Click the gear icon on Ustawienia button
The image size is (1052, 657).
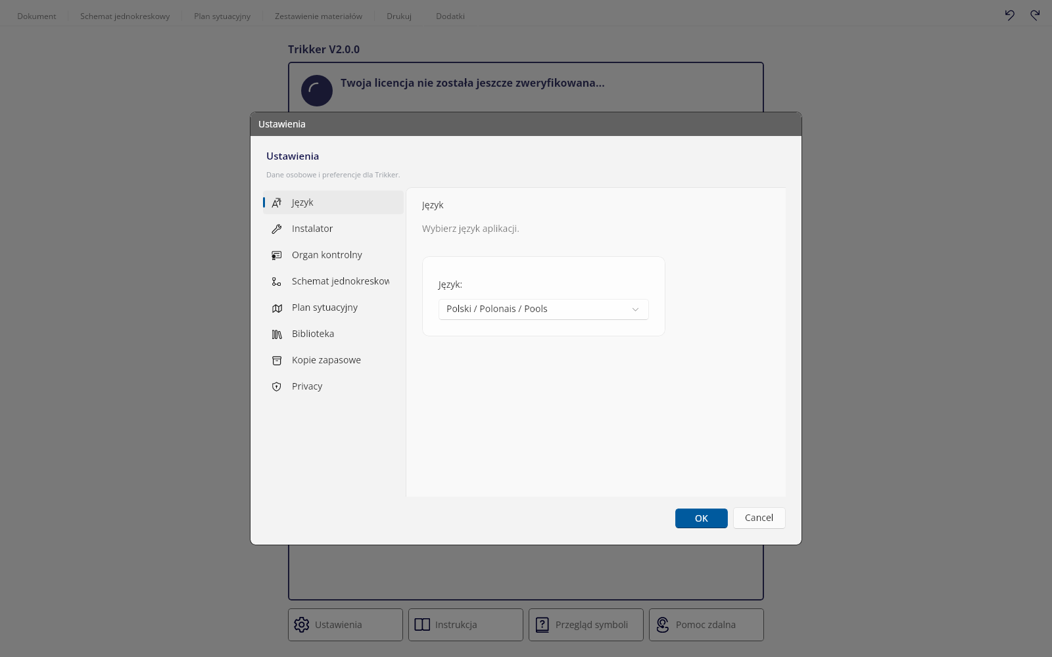click(x=302, y=625)
